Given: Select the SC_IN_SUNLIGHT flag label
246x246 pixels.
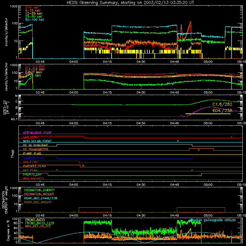Looking at the screenshot, I should tap(35, 145).
